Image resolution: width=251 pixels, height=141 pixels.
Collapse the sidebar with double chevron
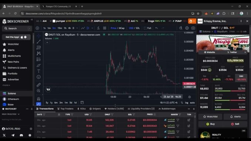(32, 20)
